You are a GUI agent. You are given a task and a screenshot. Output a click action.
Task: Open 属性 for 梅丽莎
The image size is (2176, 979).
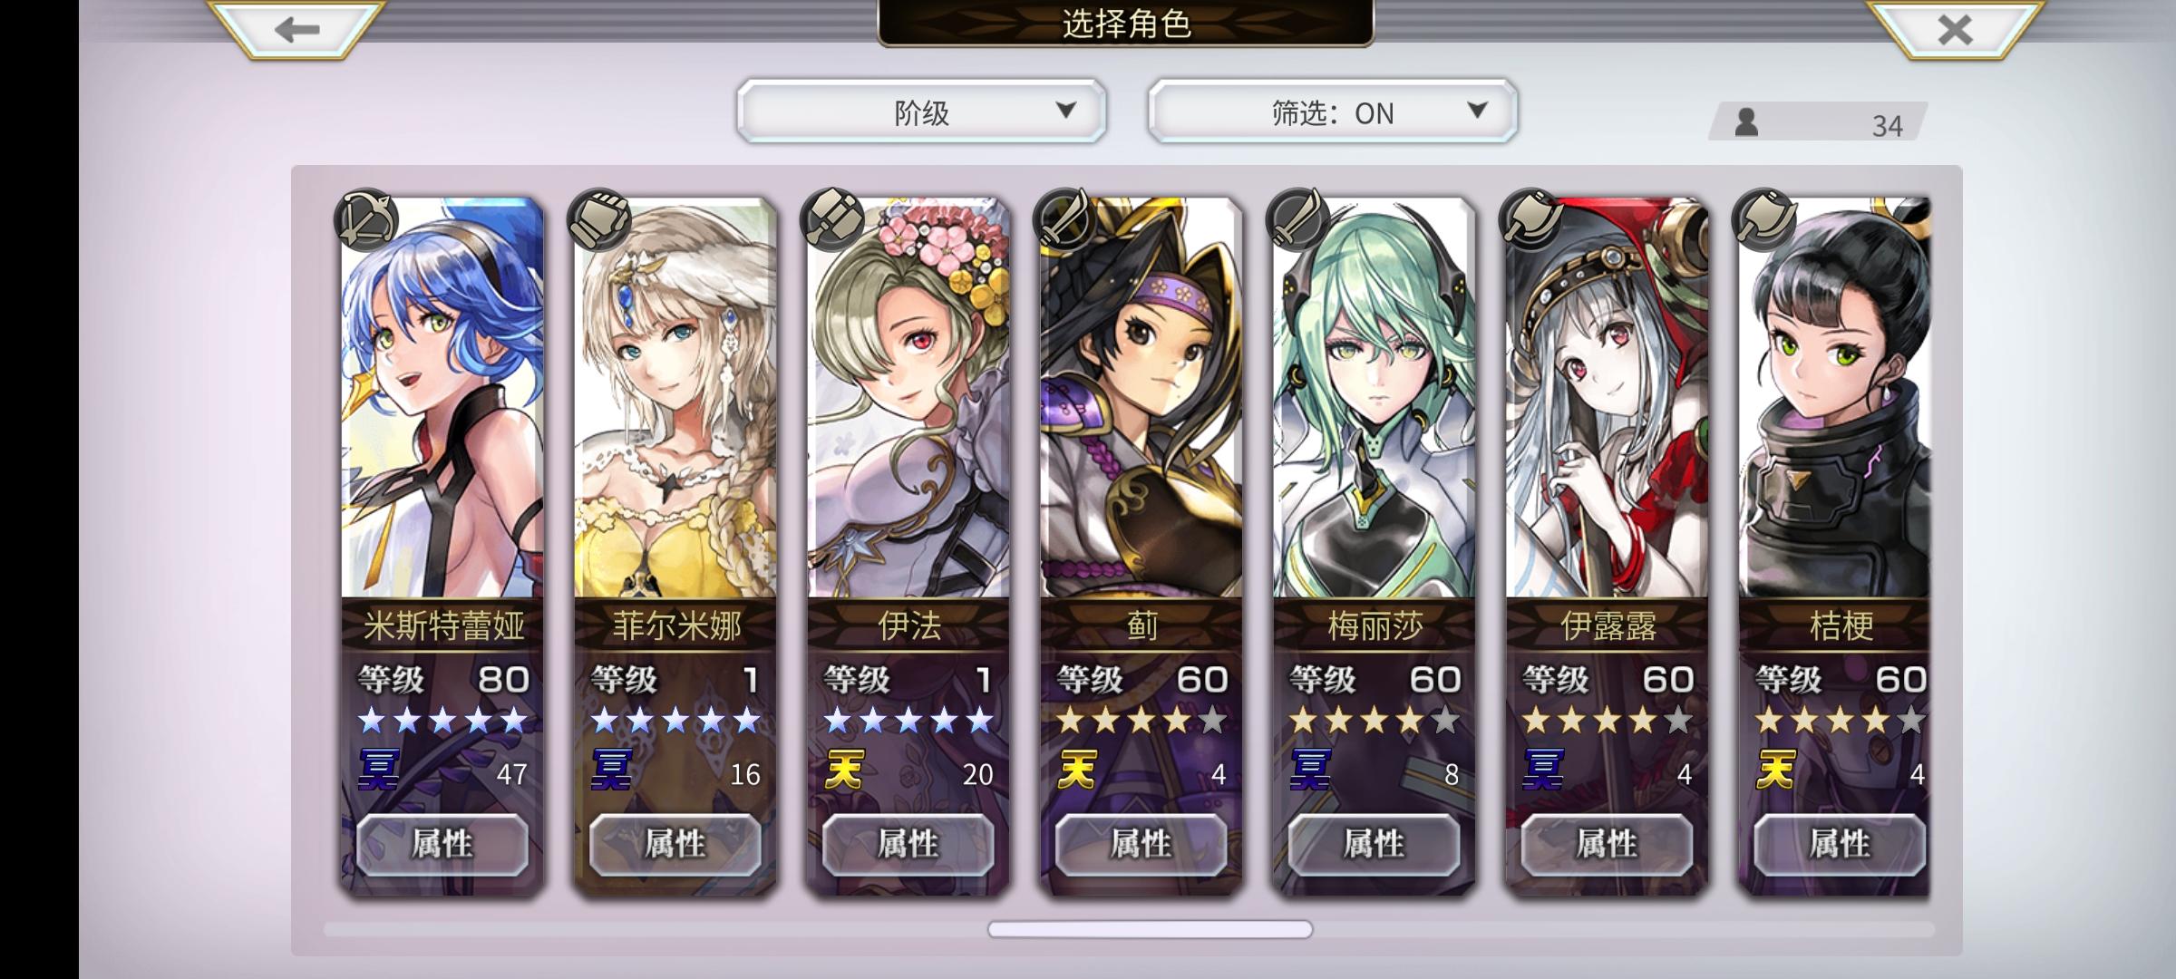click(1375, 844)
